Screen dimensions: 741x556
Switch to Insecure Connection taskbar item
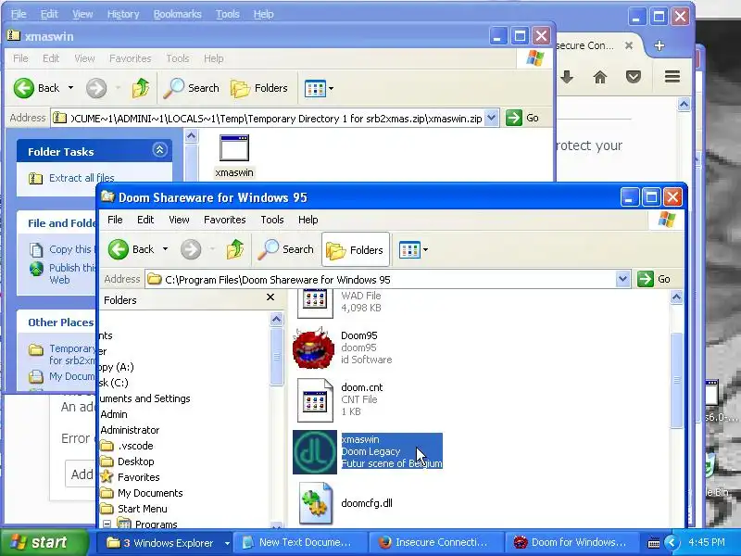click(436, 542)
